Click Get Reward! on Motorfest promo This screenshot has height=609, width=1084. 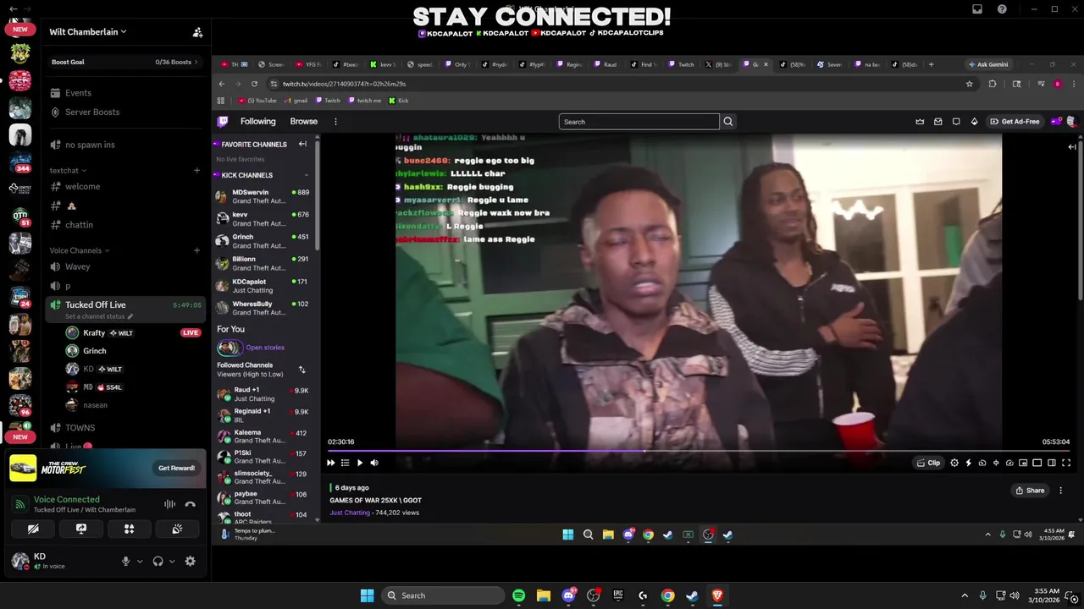point(176,468)
